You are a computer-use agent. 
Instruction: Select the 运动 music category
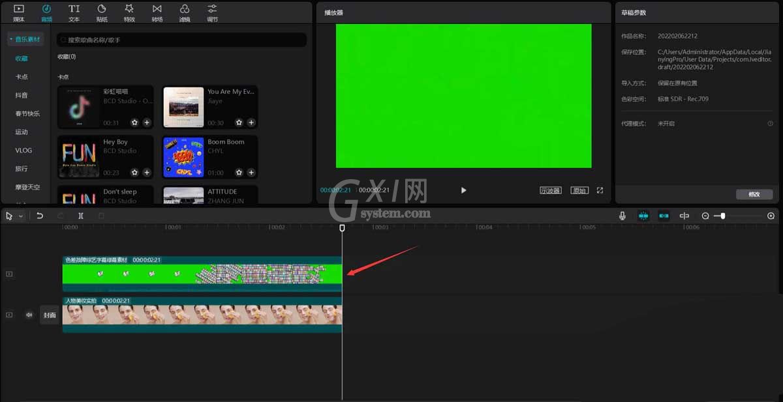tap(22, 132)
